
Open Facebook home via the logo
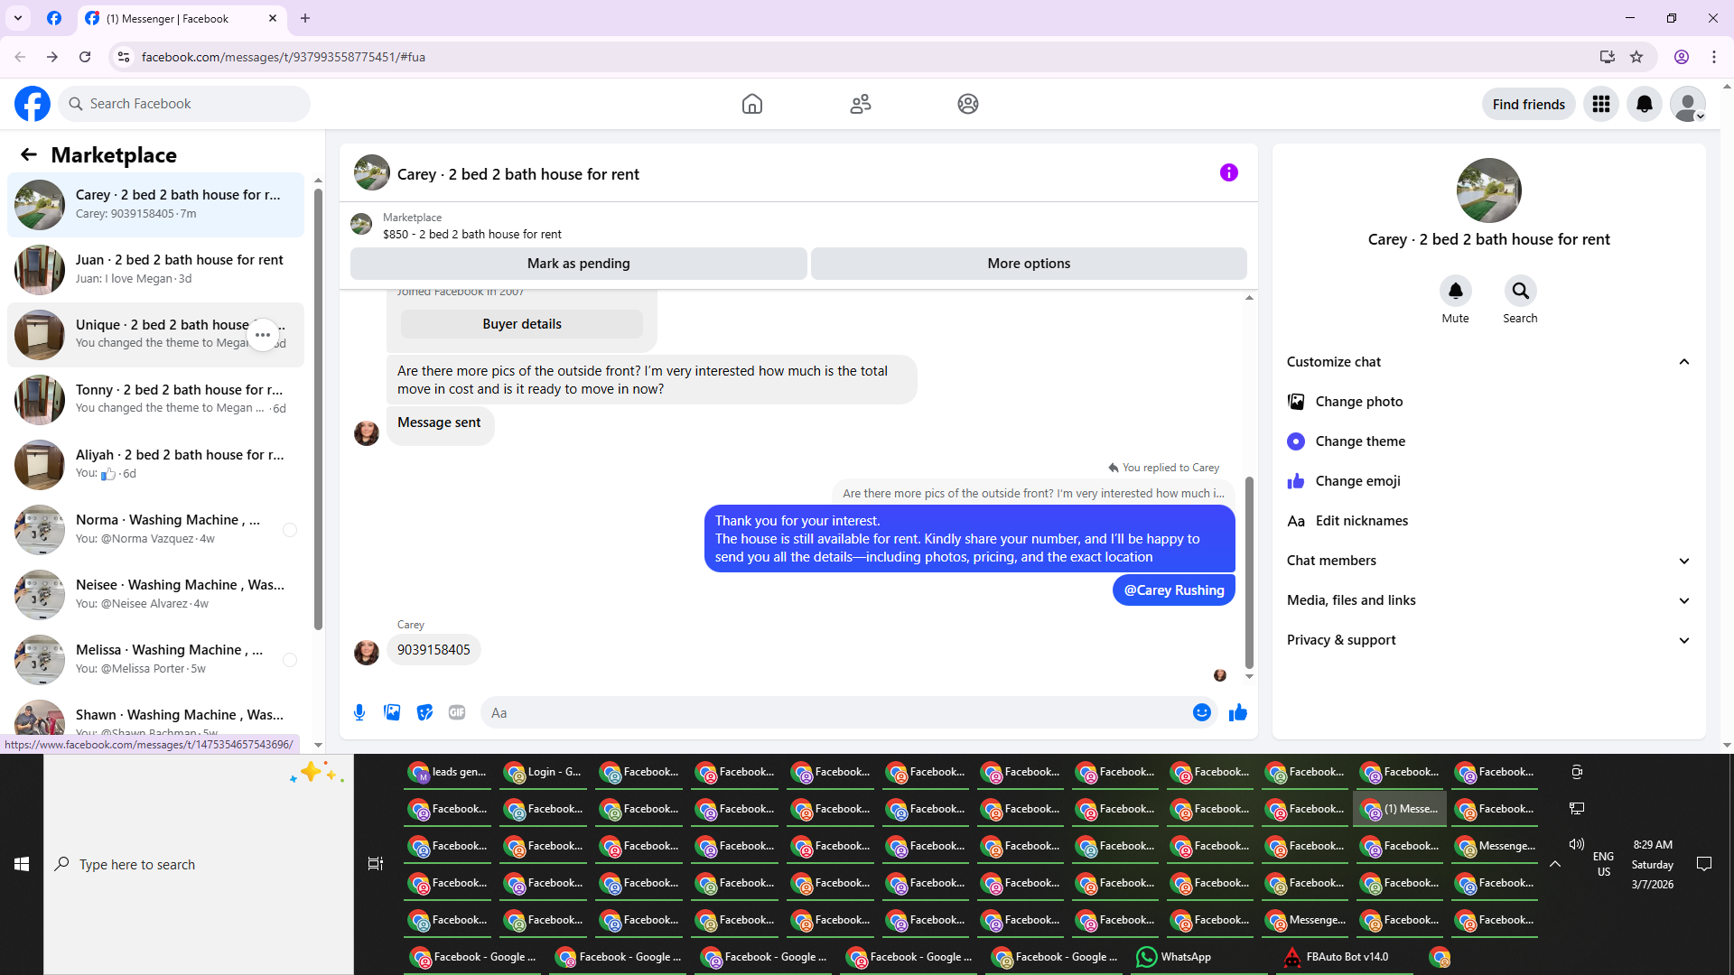pyautogui.click(x=33, y=104)
